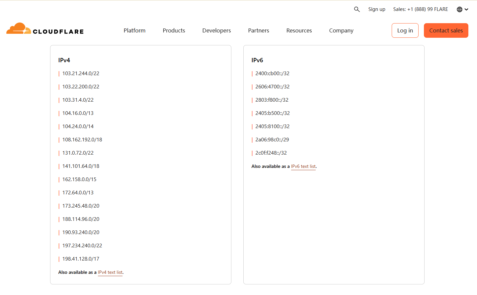Open the Company menu
The image size is (477, 295).
[x=341, y=30]
